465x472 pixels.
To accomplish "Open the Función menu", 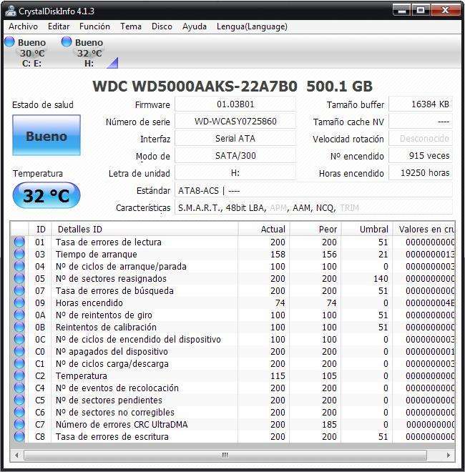I will click(94, 26).
